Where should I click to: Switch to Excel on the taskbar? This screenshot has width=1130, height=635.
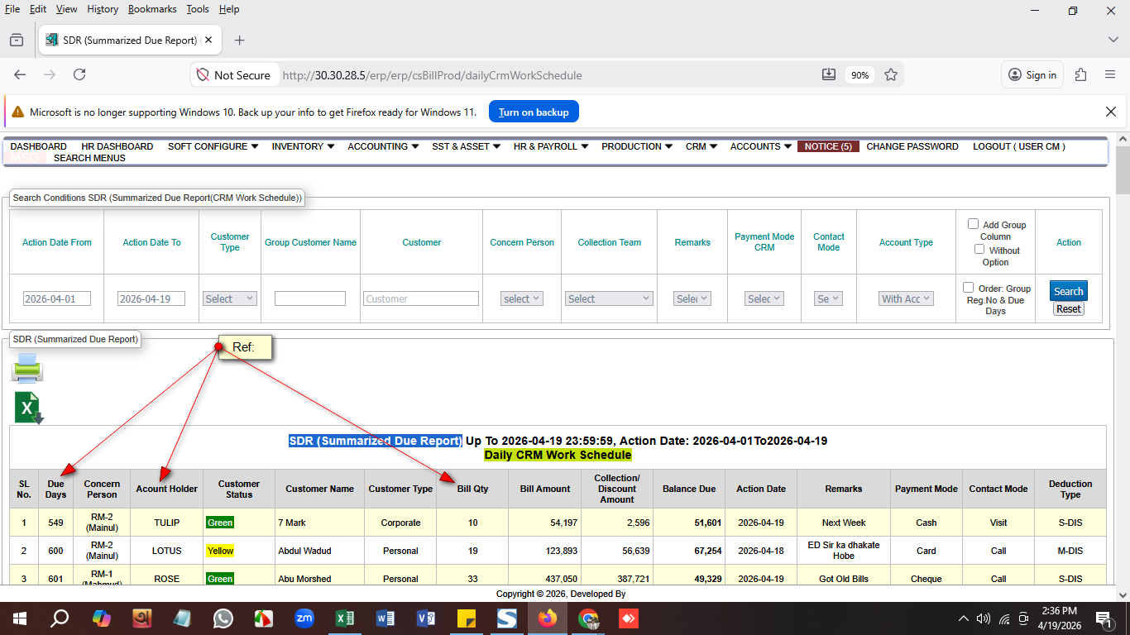click(x=345, y=618)
